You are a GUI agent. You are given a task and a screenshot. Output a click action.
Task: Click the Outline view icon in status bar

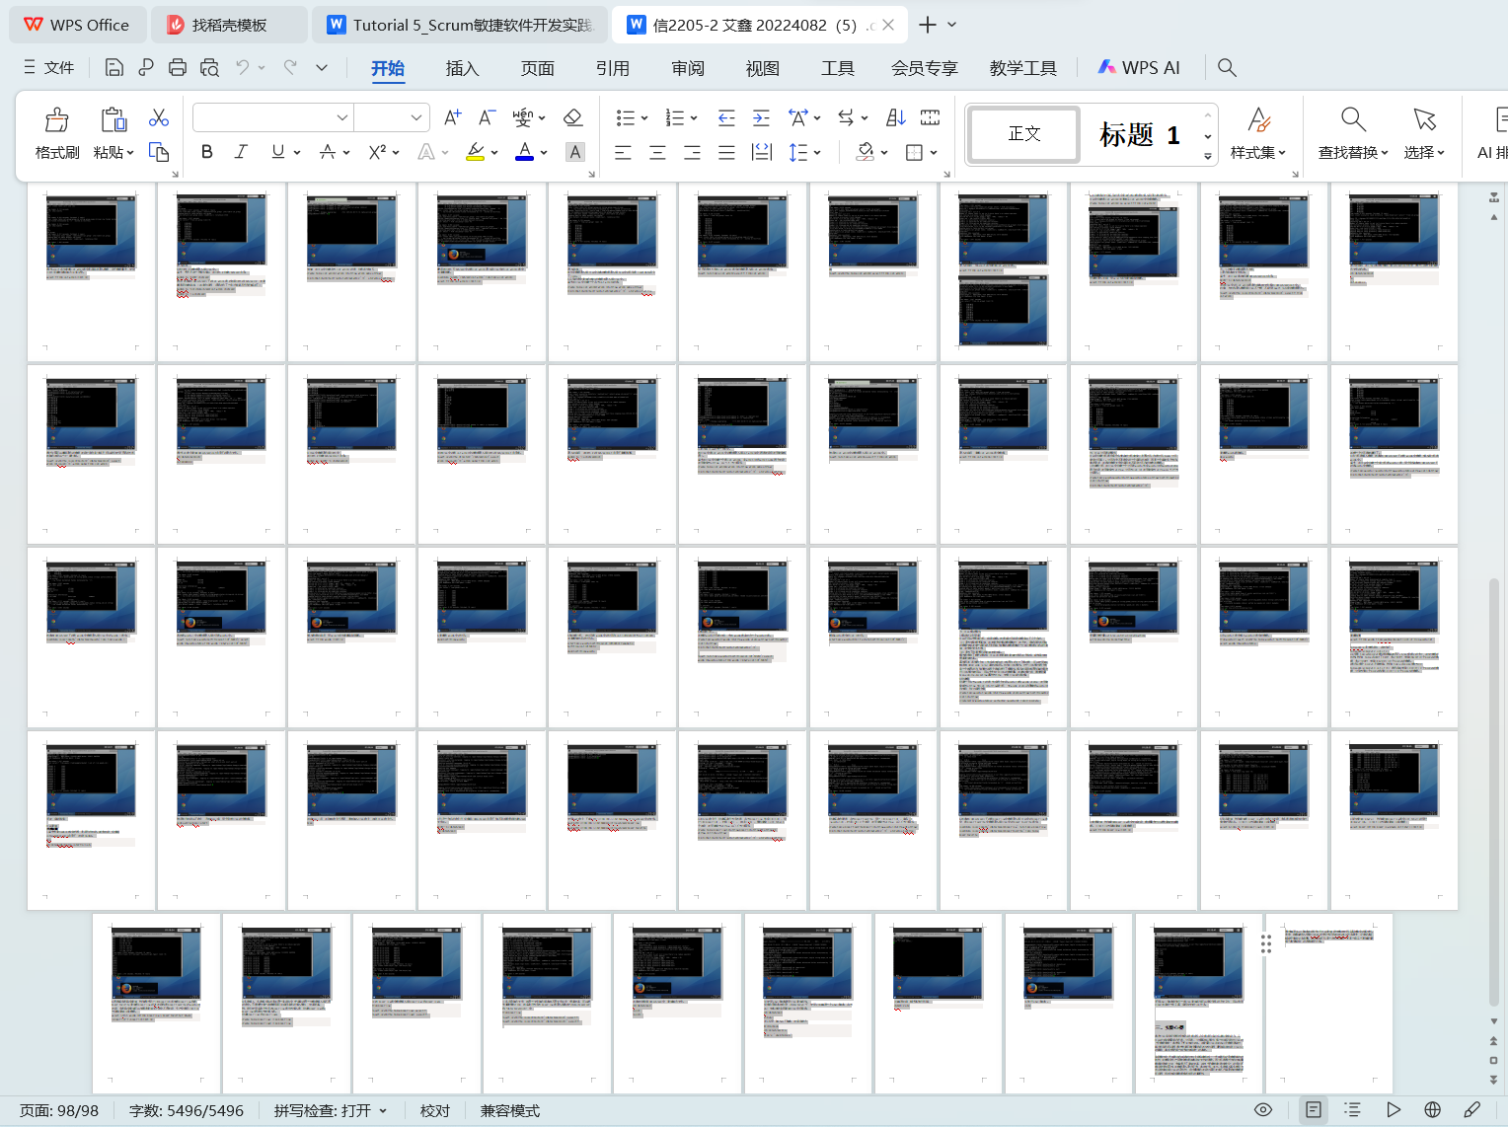point(1353,1110)
